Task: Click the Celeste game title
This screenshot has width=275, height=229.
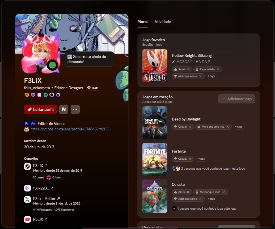Action: (x=178, y=185)
